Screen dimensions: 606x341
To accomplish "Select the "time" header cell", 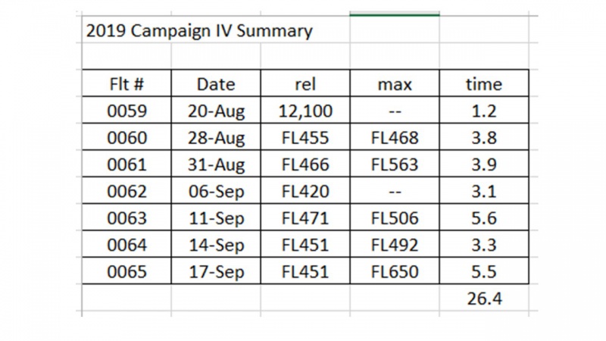I will (483, 84).
